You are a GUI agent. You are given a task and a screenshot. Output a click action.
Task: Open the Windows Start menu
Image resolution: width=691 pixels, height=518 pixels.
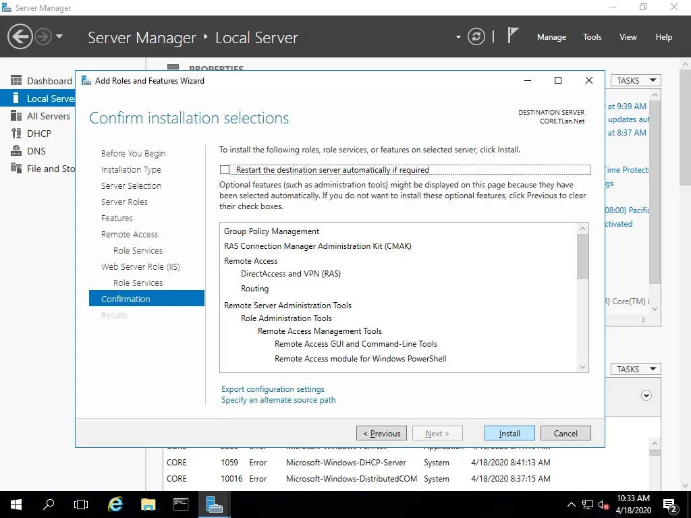(x=16, y=505)
